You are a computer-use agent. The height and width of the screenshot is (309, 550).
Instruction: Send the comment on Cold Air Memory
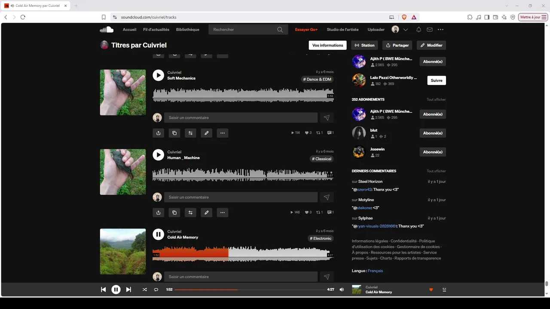(x=327, y=277)
